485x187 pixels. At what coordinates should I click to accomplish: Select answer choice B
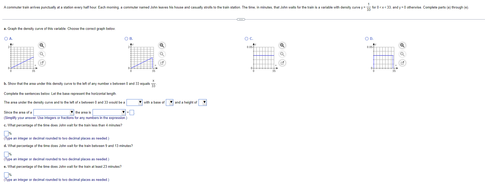point(126,38)
